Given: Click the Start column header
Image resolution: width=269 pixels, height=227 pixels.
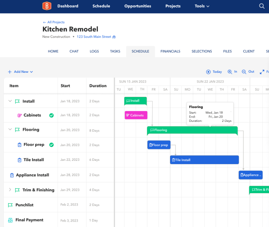Looking at the screenshot, I should (x=65, y=86).
